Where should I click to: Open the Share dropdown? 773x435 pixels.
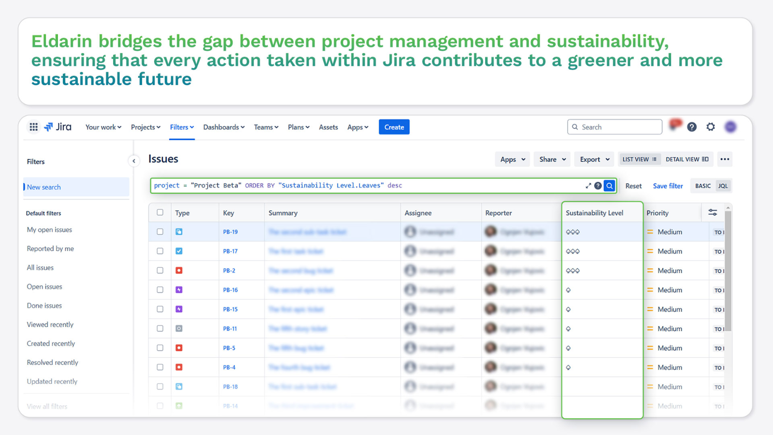point(552,159)
